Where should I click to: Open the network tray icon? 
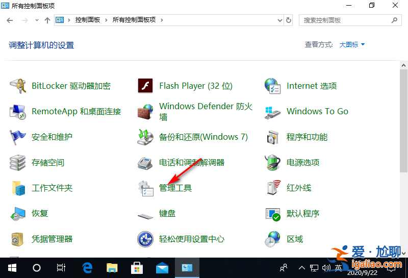[x=314, y=268]
